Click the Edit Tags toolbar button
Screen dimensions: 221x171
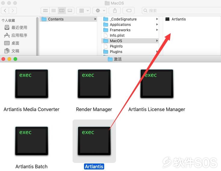click(129, 11)
